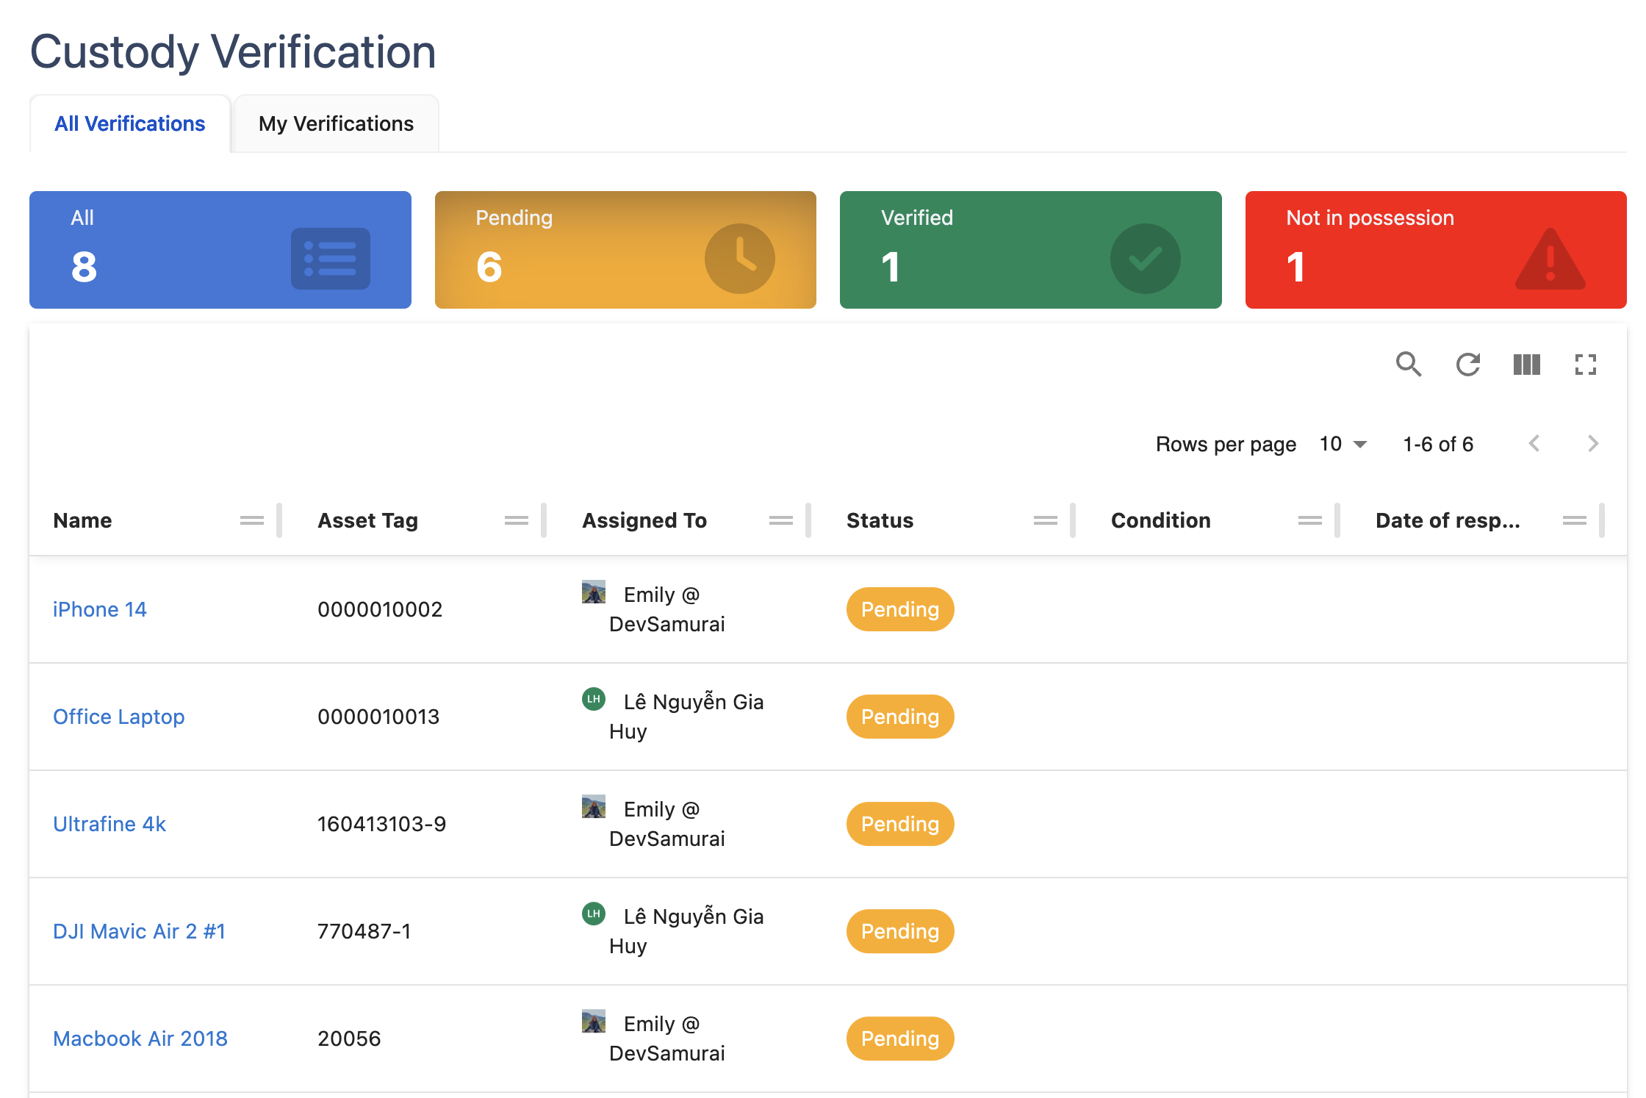
Task: Open the Macbook Air 2018 link
Action: pyautogui.click(x=140, y=1038)
